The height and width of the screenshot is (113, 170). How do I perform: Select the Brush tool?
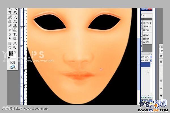tap(15, 17)
